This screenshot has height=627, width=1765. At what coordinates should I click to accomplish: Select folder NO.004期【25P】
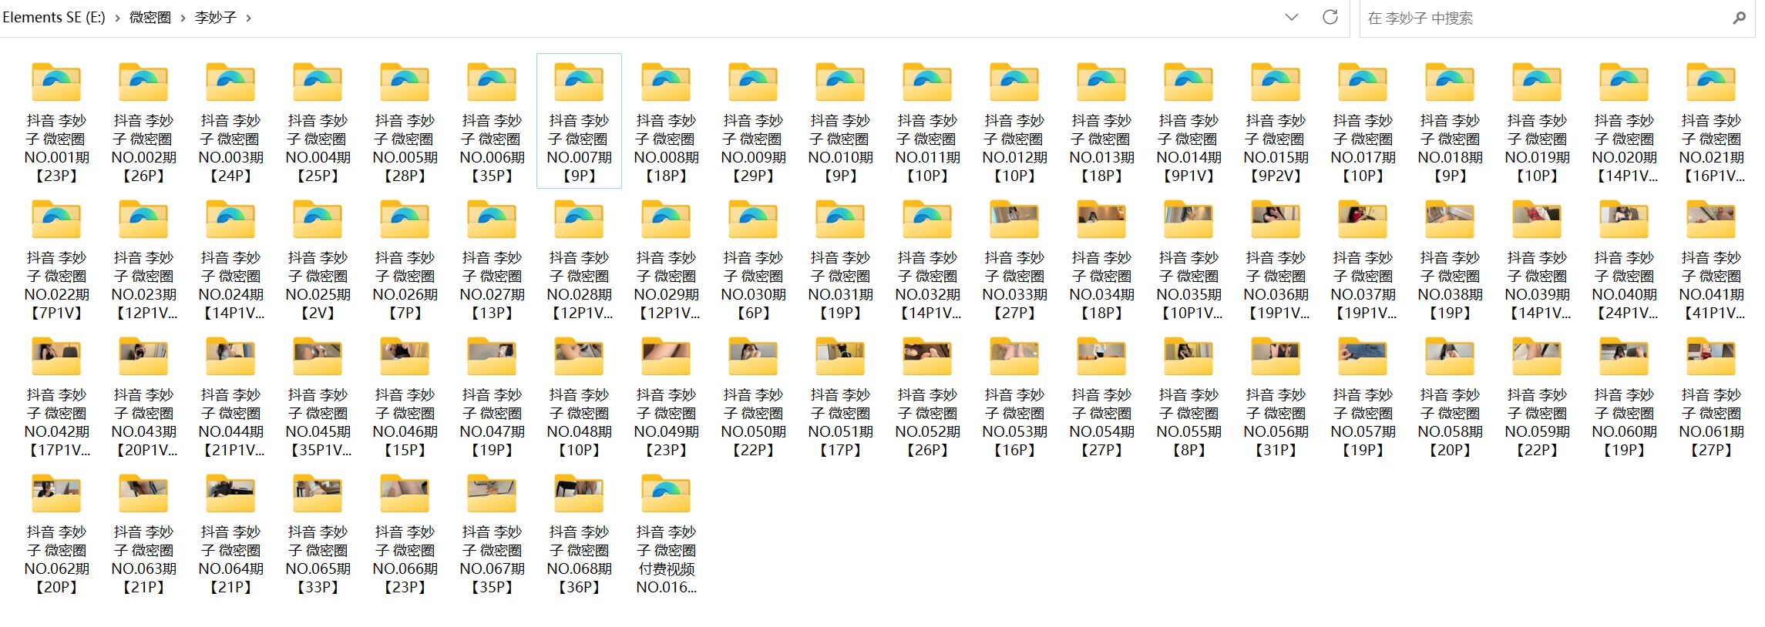click(x=318, y=122)
